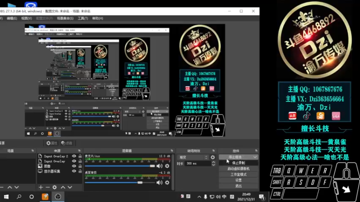Open taskbar search magnifier
This screenshot has width=360, height=202.
tap(19, 197)
